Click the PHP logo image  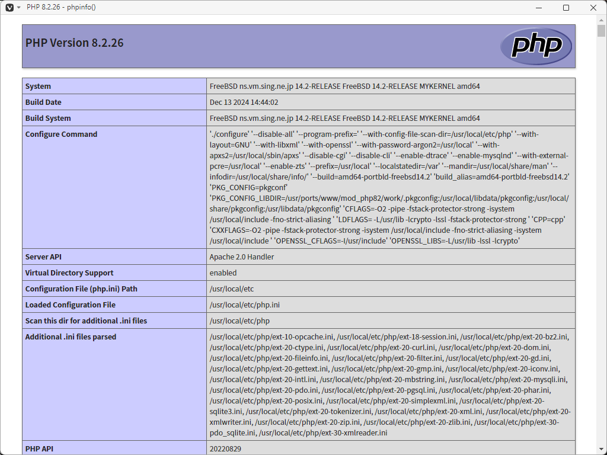click(536, 46)
